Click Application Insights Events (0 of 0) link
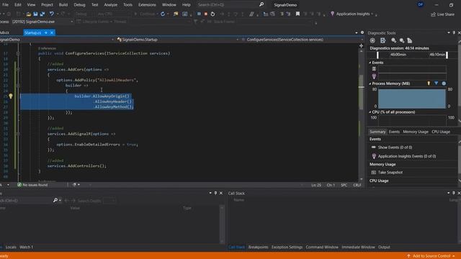This screenshot has height=259, width=461. (407, 156)
